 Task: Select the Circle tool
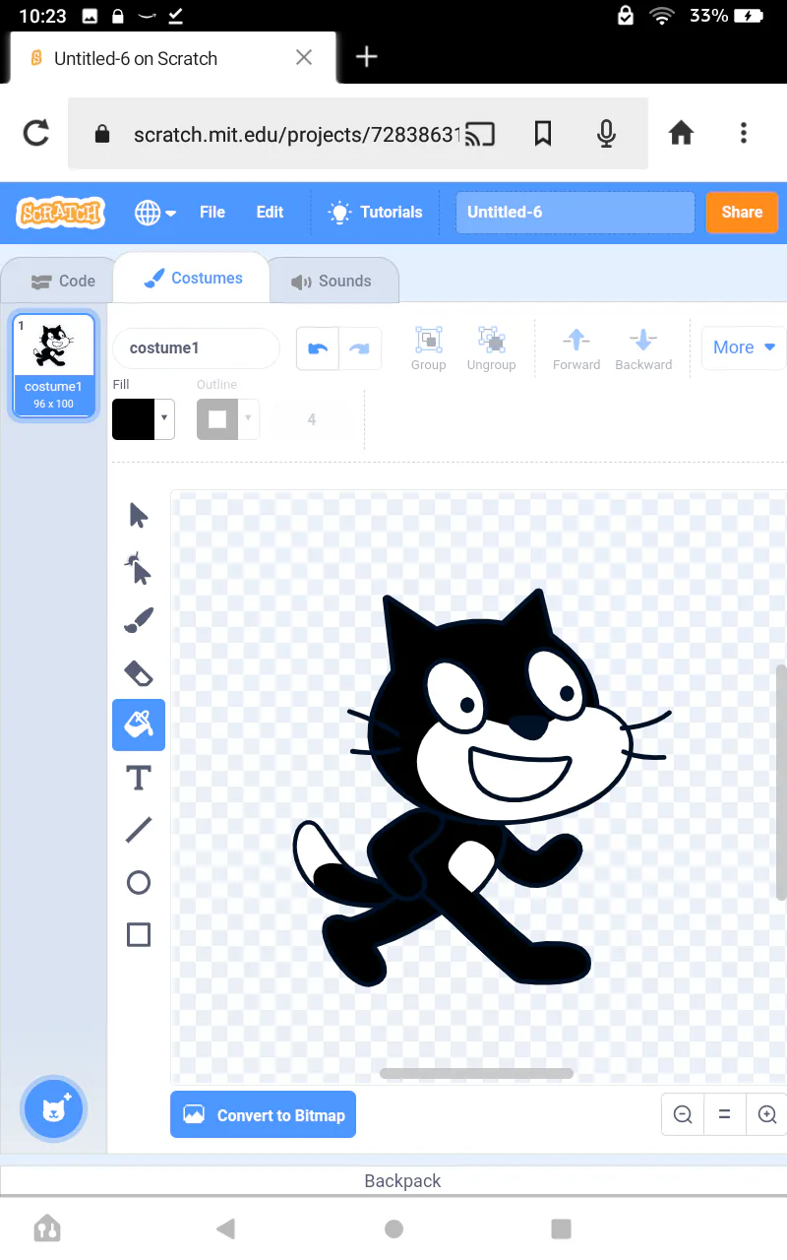click(x=139, y=883)
